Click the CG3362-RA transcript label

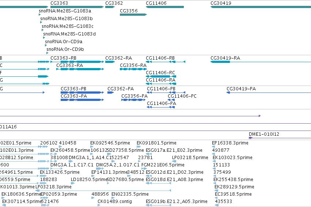click(x=118, y=58)
